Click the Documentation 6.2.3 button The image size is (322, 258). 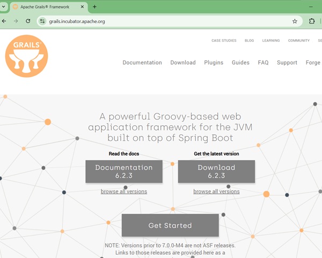(124, 171)
